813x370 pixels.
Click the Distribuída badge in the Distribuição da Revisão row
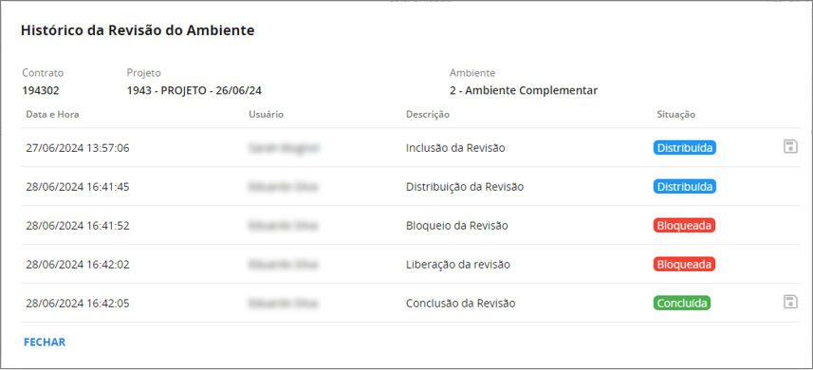click(684, 187)
